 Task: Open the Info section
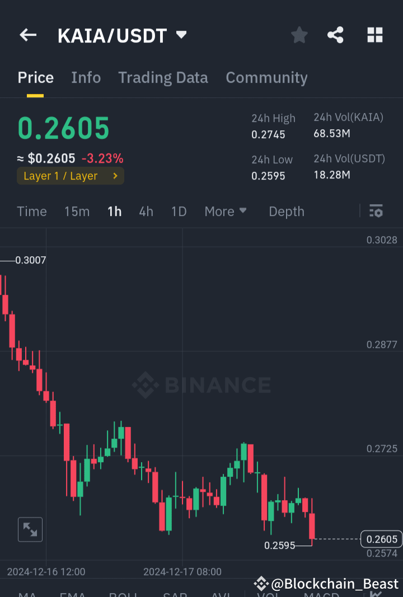[x=86, y=77]
